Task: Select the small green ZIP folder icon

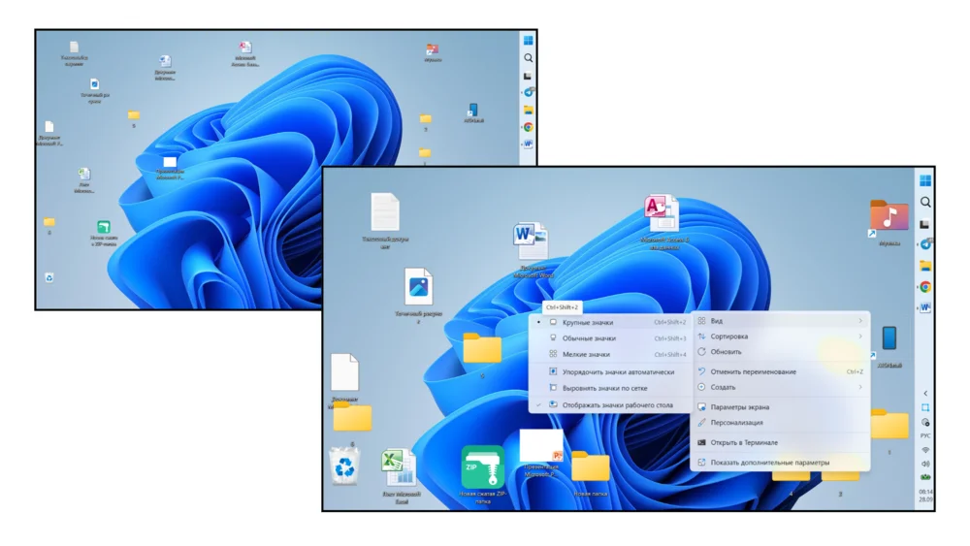Action: (104, 227)
